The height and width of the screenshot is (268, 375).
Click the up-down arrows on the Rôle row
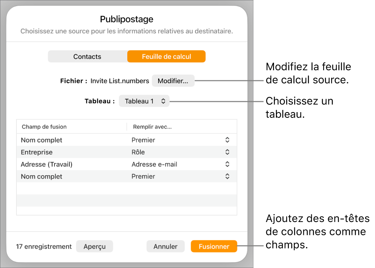tap(227, 152)
